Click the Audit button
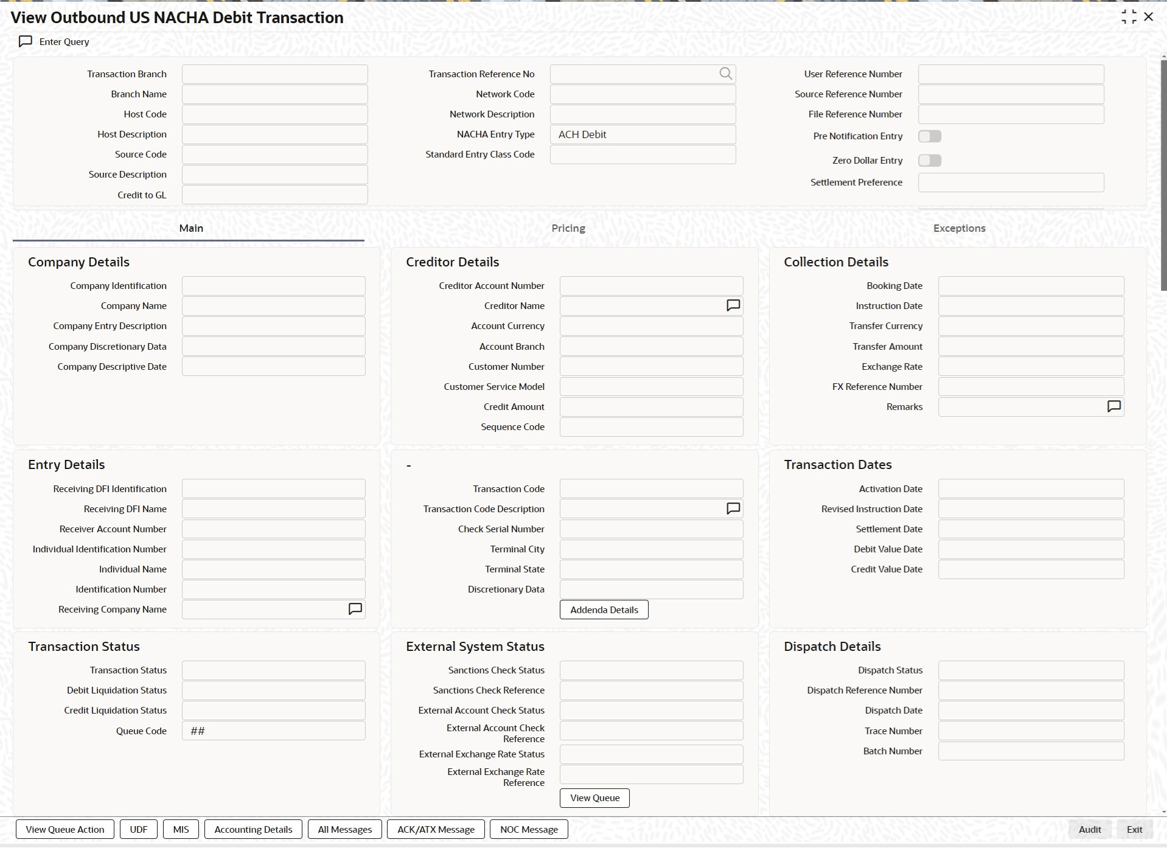This screenshot has width=1167, height=848. point(1090,829)
